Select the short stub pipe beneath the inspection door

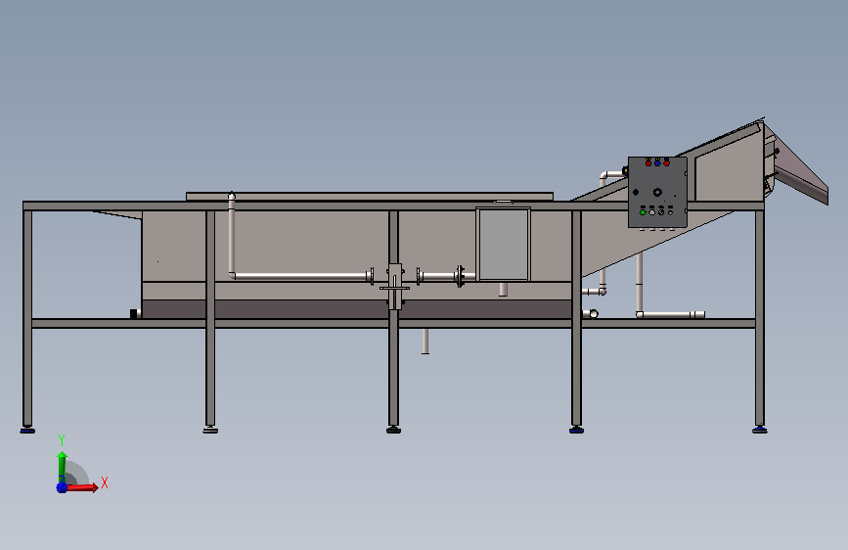tap(503, 289)
